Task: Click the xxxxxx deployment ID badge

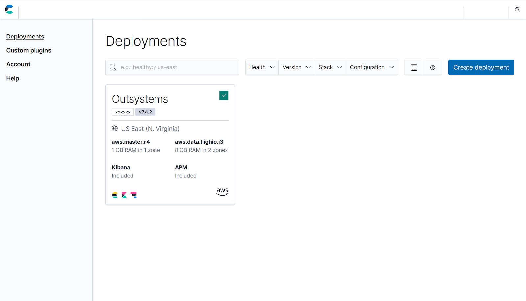Action: tap(123, 112)
